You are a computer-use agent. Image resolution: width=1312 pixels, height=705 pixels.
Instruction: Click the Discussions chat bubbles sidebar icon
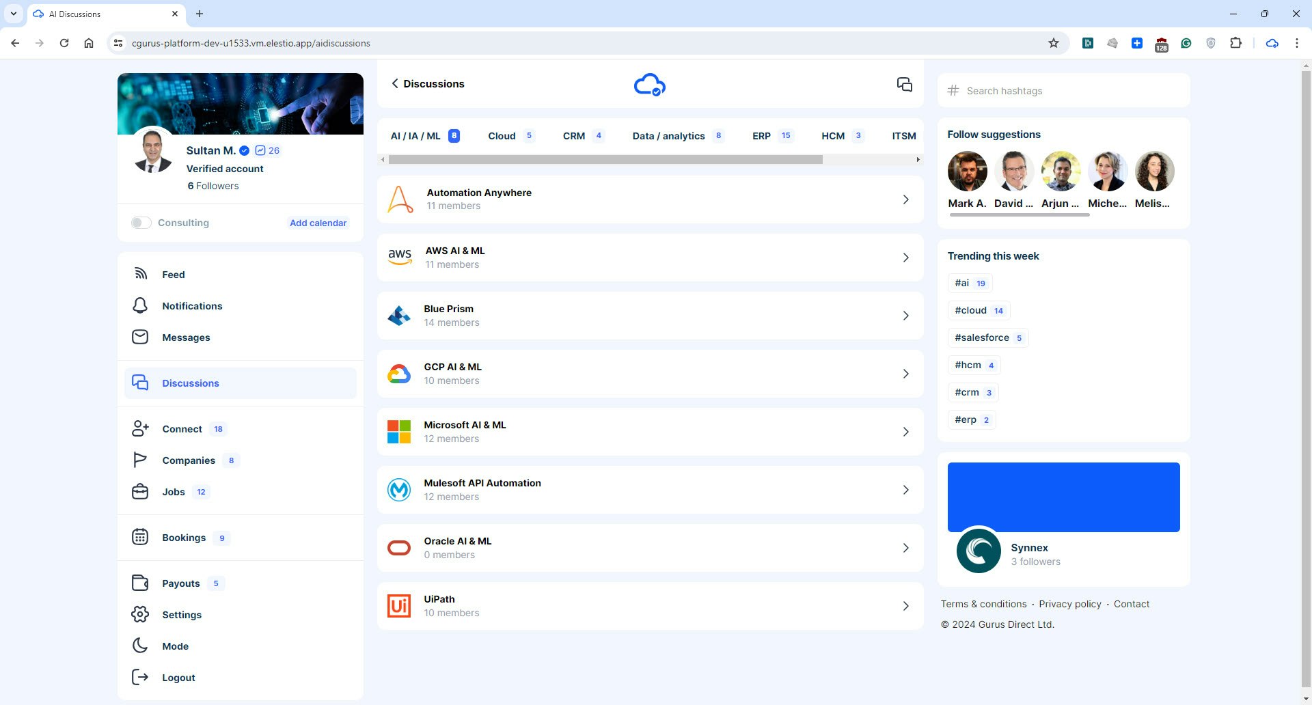tap(140, 383)
